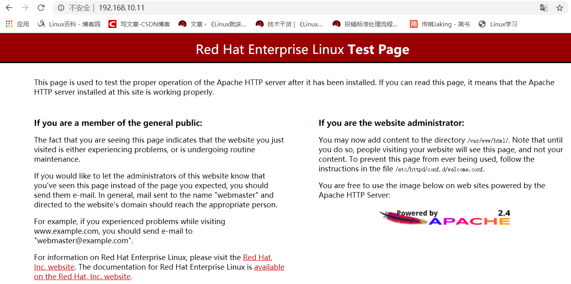Click the /etc/httpd/conf.d/welcome.conf file path

pyautogui.click(x=440, y=169)
